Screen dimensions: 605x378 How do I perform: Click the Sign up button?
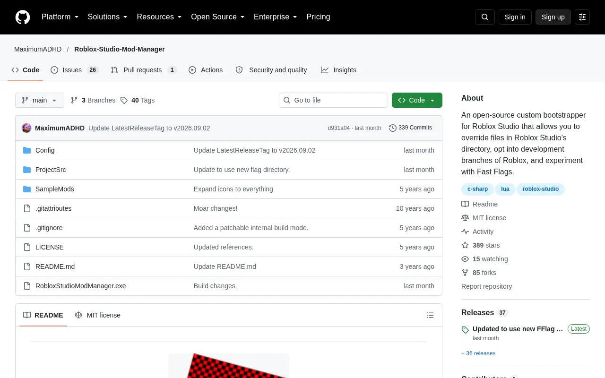pos(553,17)
